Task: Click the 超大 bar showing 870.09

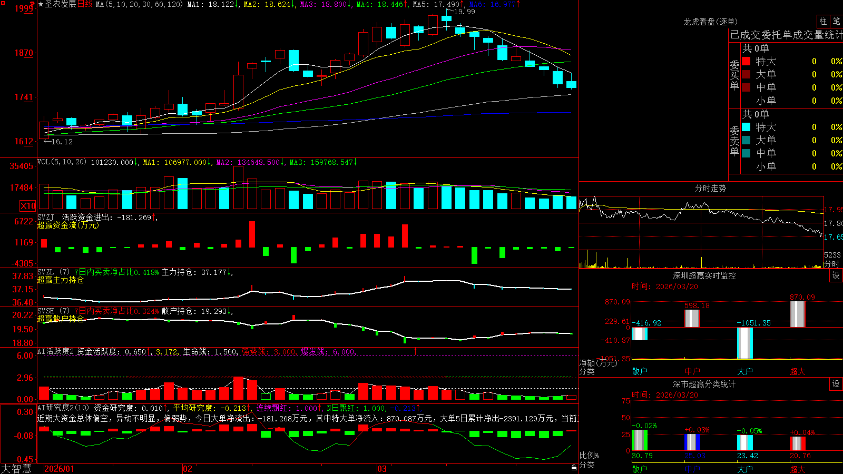Action: [x=798, y=314]
